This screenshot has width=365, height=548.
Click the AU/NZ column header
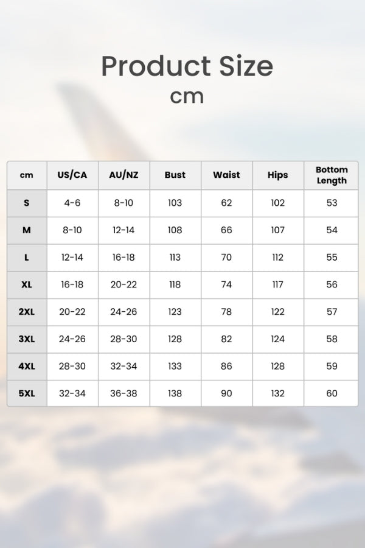123,175
